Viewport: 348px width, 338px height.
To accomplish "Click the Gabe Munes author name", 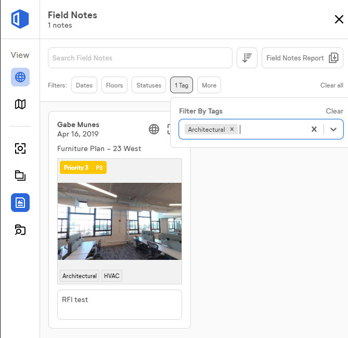I will tap(78, 124).
